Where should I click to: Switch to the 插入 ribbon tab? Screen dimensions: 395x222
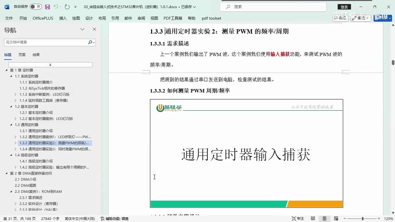(63, 18)
